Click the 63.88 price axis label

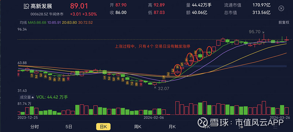pyautogui.click(x=22, y=63)
